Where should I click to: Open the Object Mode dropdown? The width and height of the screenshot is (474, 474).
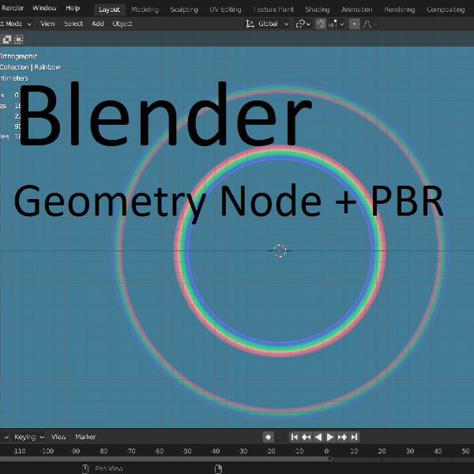coord(16,24)
